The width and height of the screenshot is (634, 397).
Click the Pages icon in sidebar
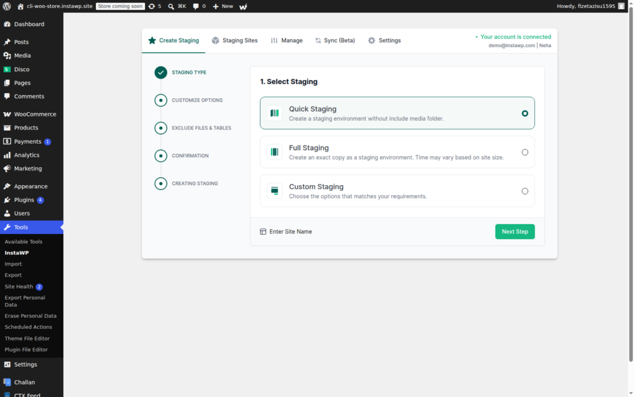[x=7, y=83]
